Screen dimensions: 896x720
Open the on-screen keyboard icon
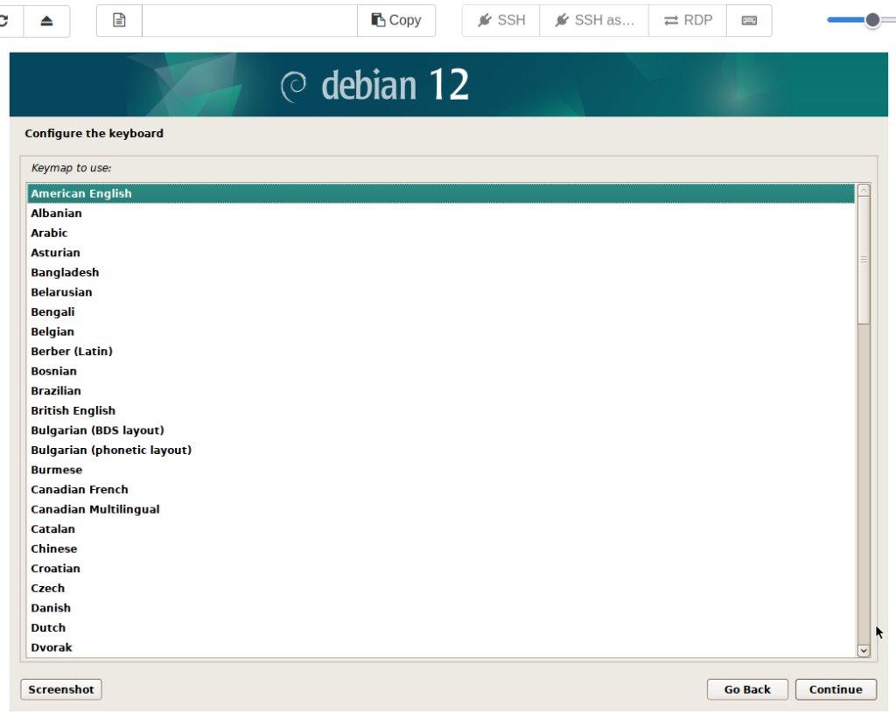tap(749, 20)
